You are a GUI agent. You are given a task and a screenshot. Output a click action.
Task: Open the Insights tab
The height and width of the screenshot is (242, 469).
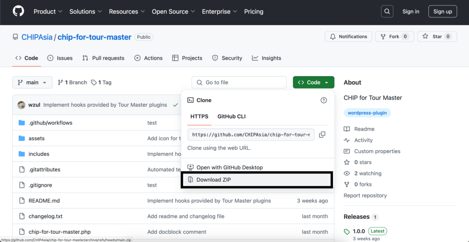(267, 58)
